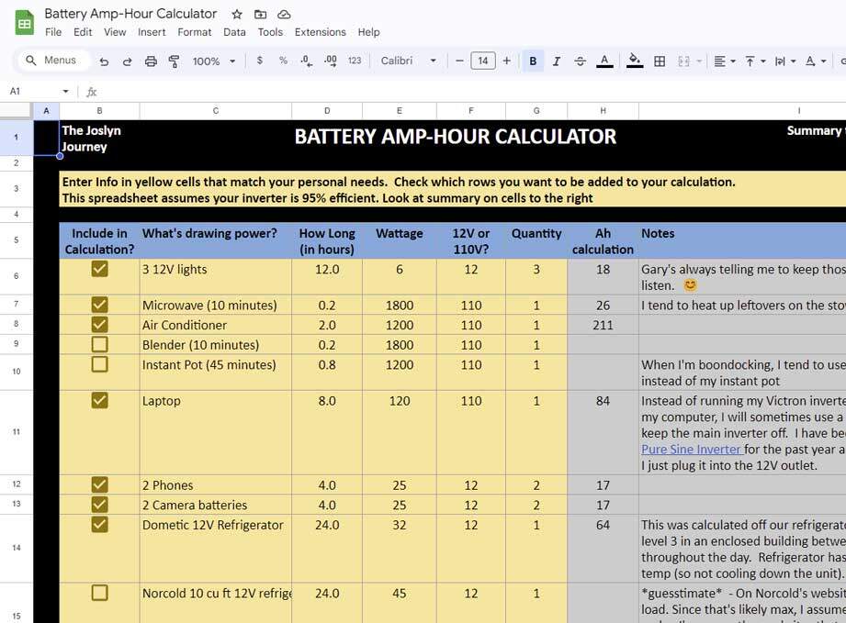Uncheck the 3 12V lights checkbox
846x623 pixels.
99,269
